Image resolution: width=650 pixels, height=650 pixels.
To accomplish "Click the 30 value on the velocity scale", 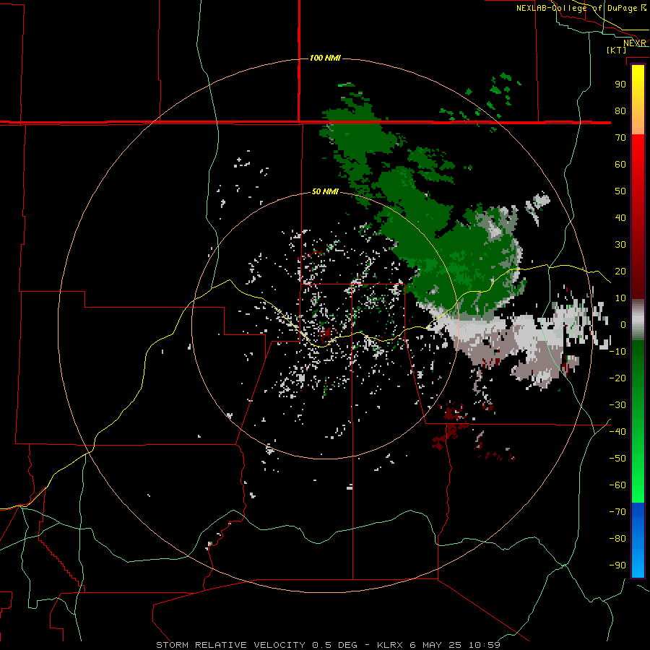I will [x=620, y=245].
